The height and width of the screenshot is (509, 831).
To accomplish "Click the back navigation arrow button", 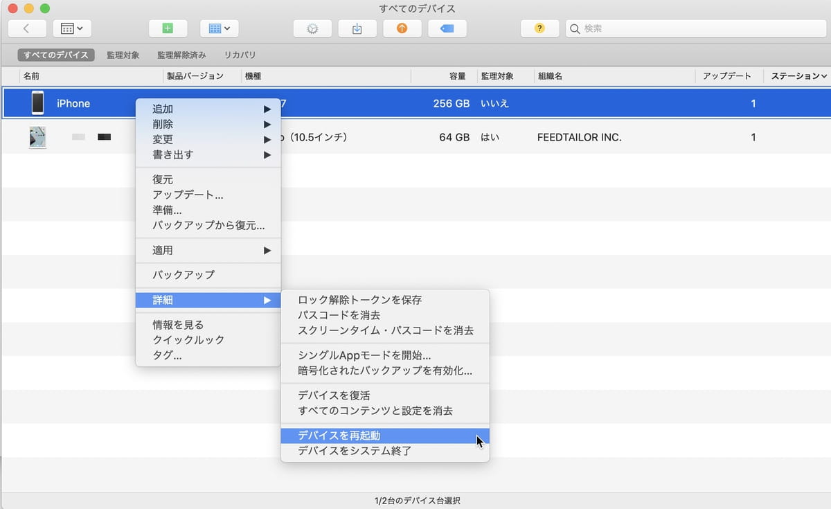I will pos(27,28).
